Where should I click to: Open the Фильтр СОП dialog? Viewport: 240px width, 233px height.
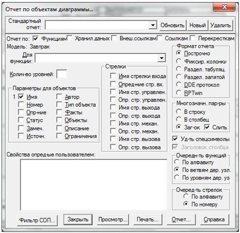(x=37, y=220)
